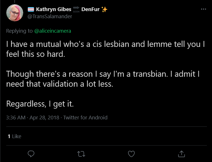Click the 3:36 AM timestamp

point(16,118)
